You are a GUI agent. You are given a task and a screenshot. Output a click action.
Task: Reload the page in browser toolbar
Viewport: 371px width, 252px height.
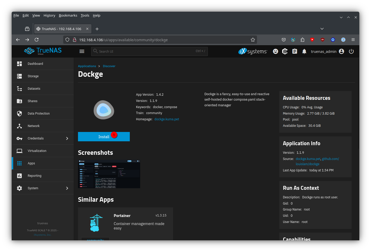(x=37, y=40)
